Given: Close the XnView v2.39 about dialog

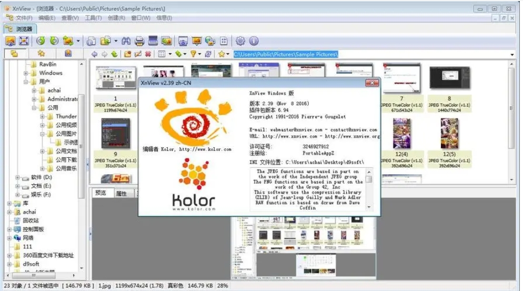Looking at the screenshot, I should point(372,83).
